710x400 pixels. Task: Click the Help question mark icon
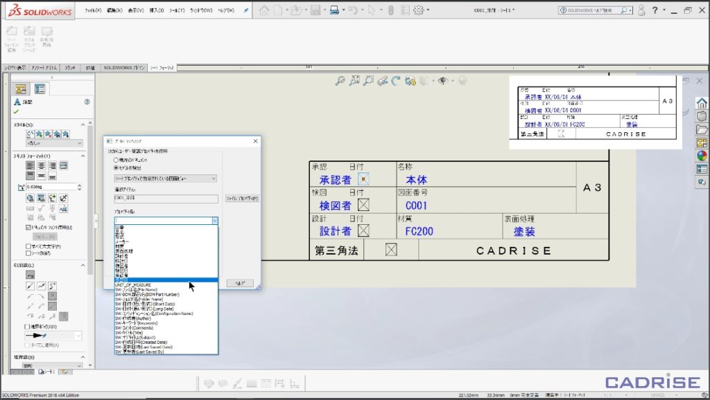pyautogui.click(x=655, y=11)
